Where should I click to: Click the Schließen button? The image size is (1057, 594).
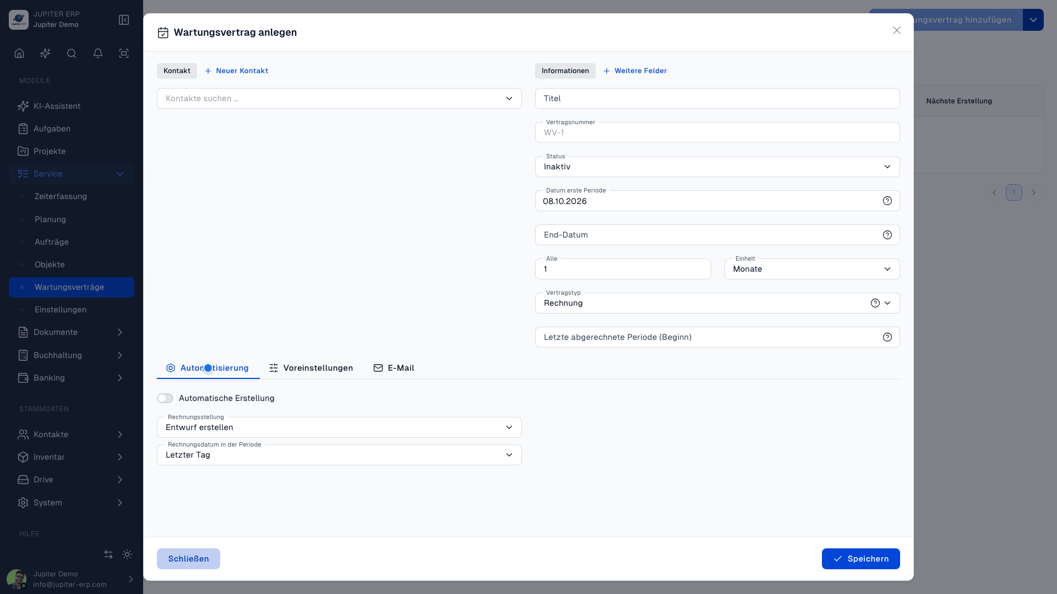pyautogui.click(x=188, y=559)
